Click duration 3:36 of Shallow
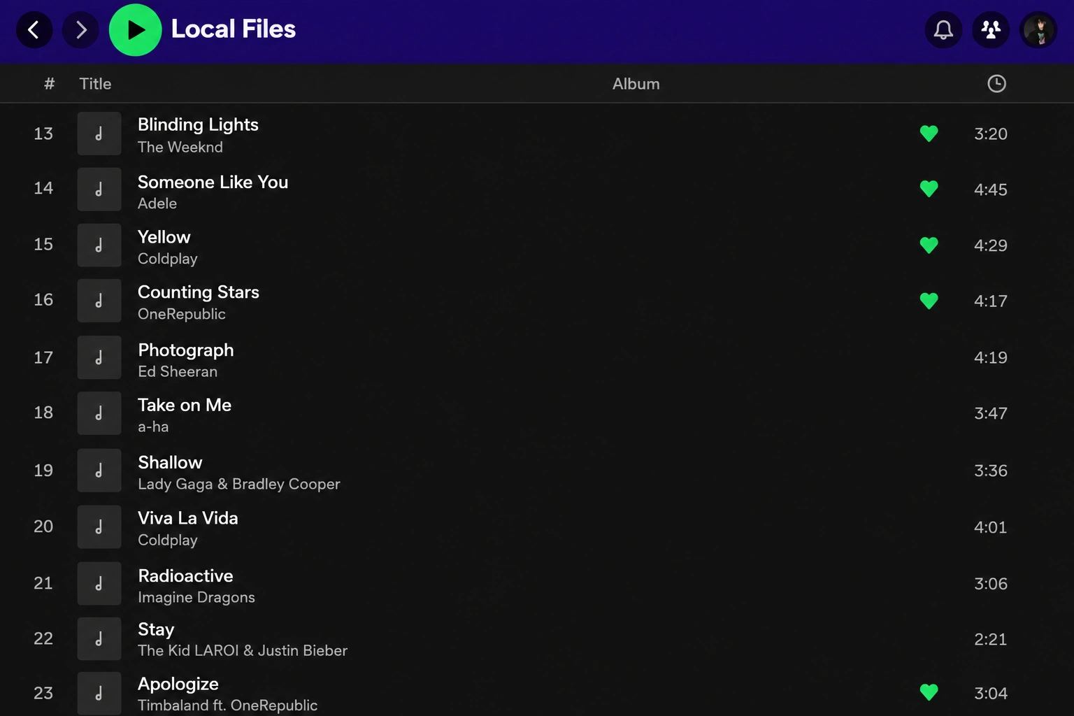This screenshot has width=1074, height=716. [x=990, y=471]
